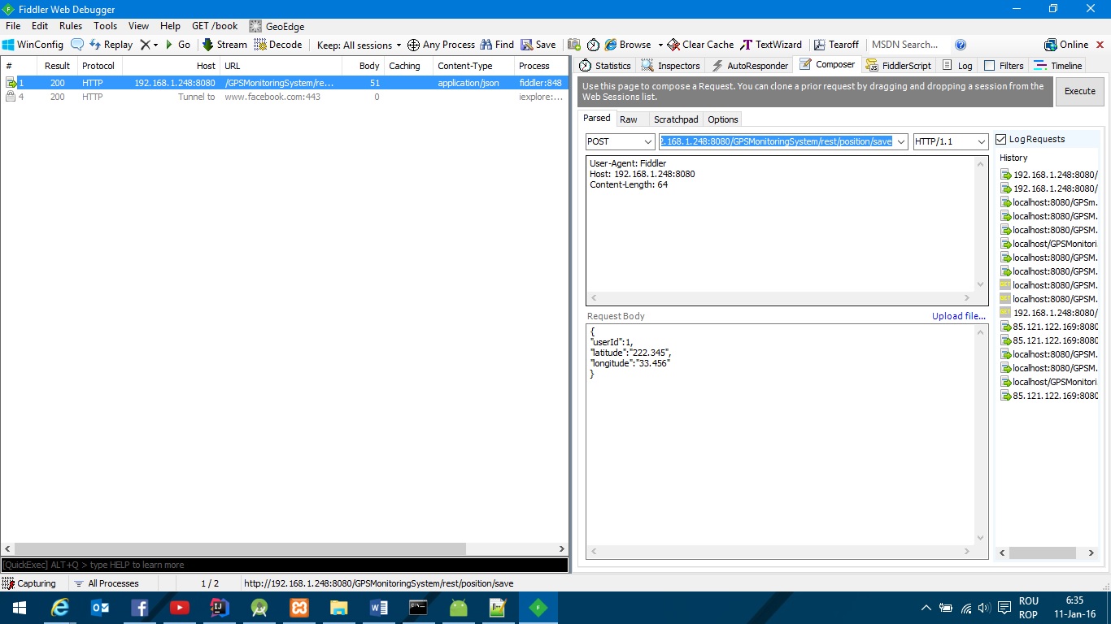Click the Clear Cache icon
This screenshot has width=1111, height=624.
[673, 45]
